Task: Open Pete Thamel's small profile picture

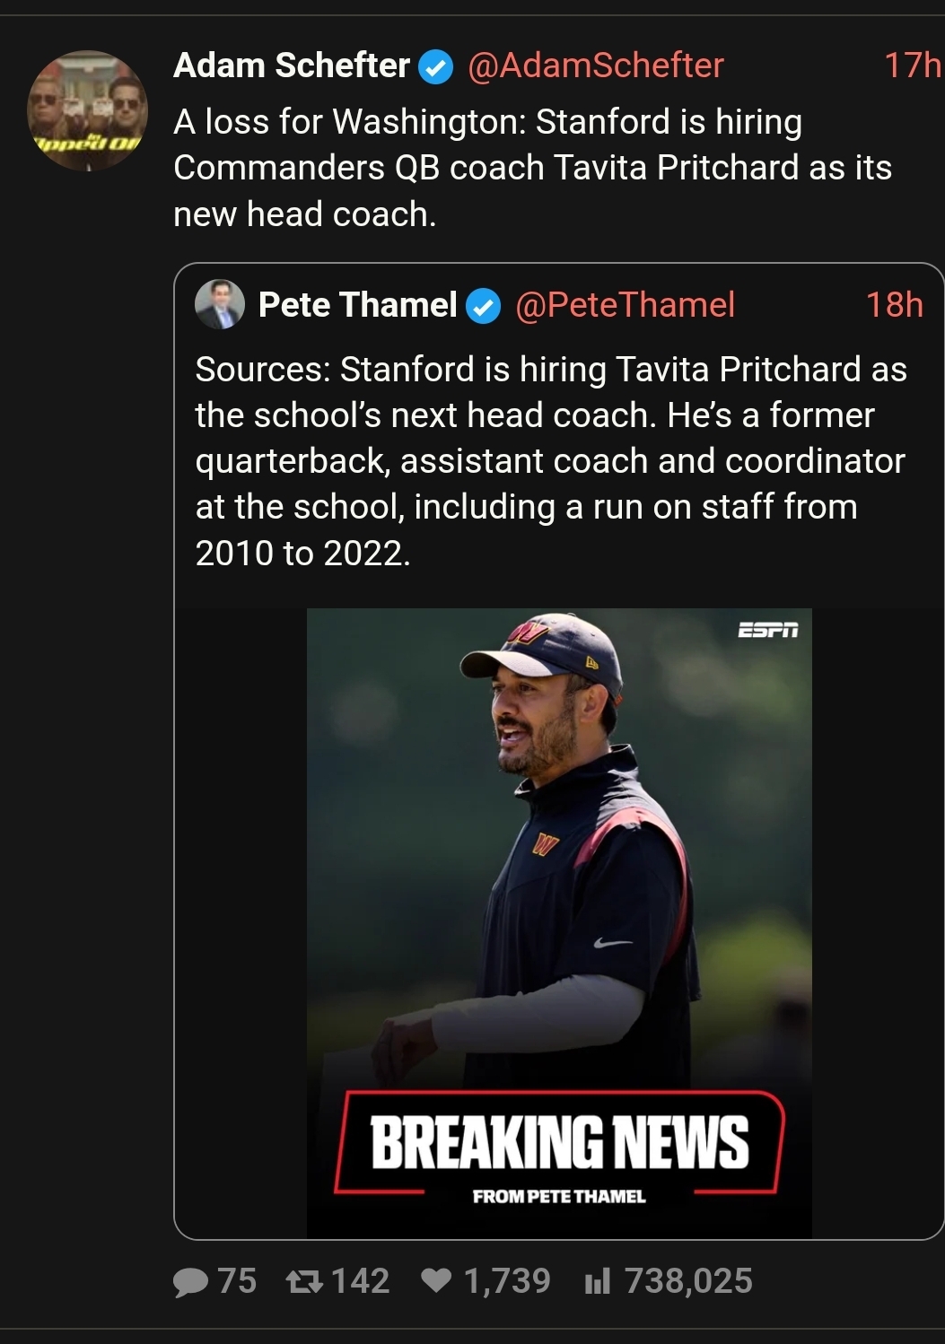Action: click(x=219, y=304)
